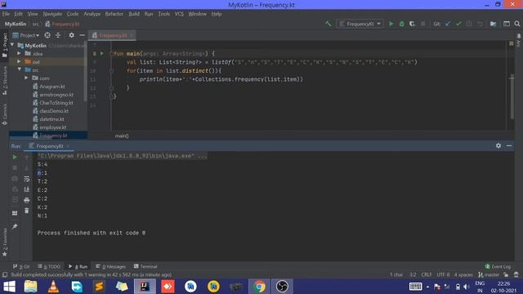Expand the .idea folder

19,53
